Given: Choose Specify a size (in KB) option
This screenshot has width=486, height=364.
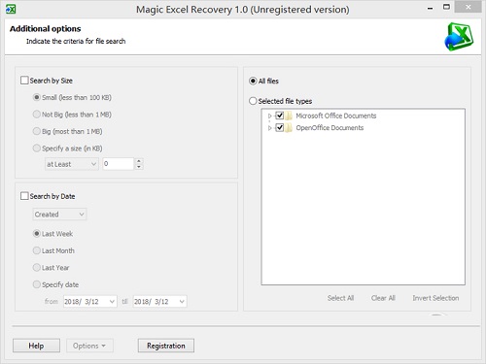Looking at the screenshot, I should [x=37, y=149].
